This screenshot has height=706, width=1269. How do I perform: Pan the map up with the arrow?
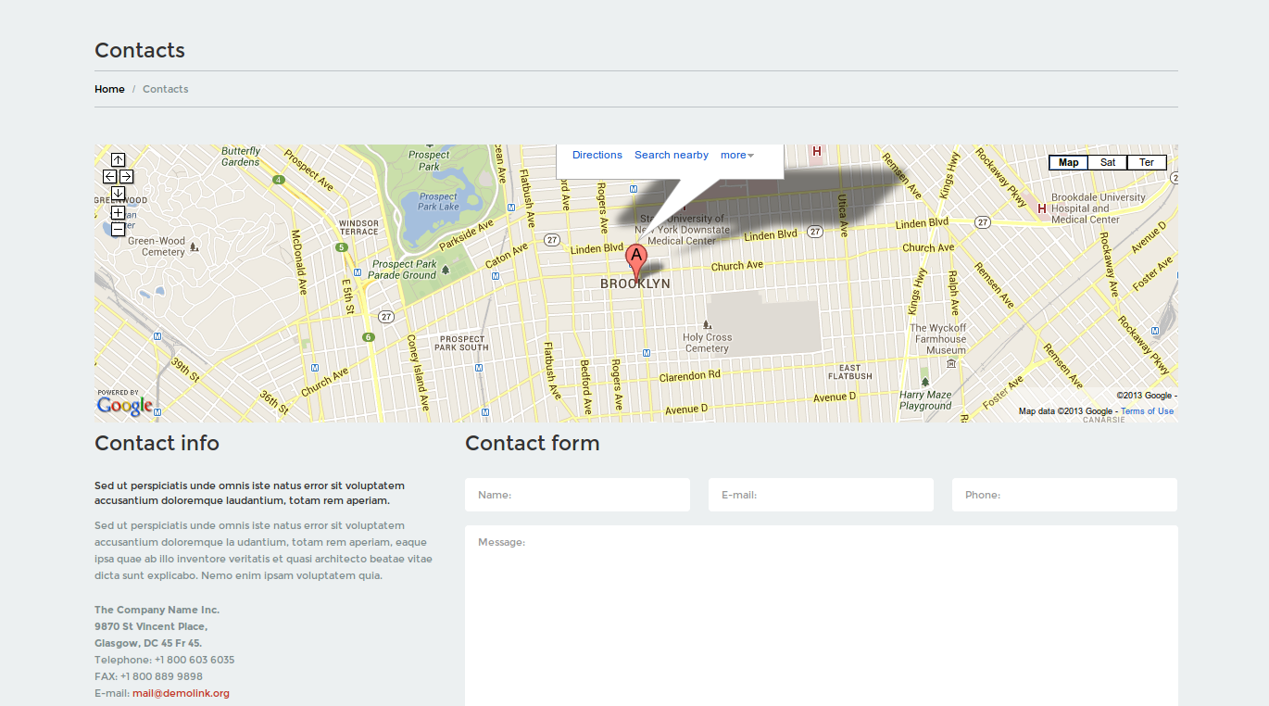click(x=118, y=160)
